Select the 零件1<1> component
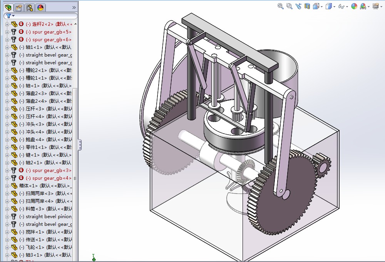The height and width of the screenshot is (262, 385). (x=45, y=147)
